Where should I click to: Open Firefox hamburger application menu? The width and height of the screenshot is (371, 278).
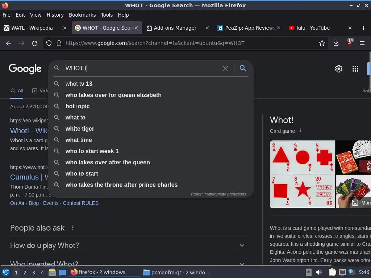[x=362, y=43]
